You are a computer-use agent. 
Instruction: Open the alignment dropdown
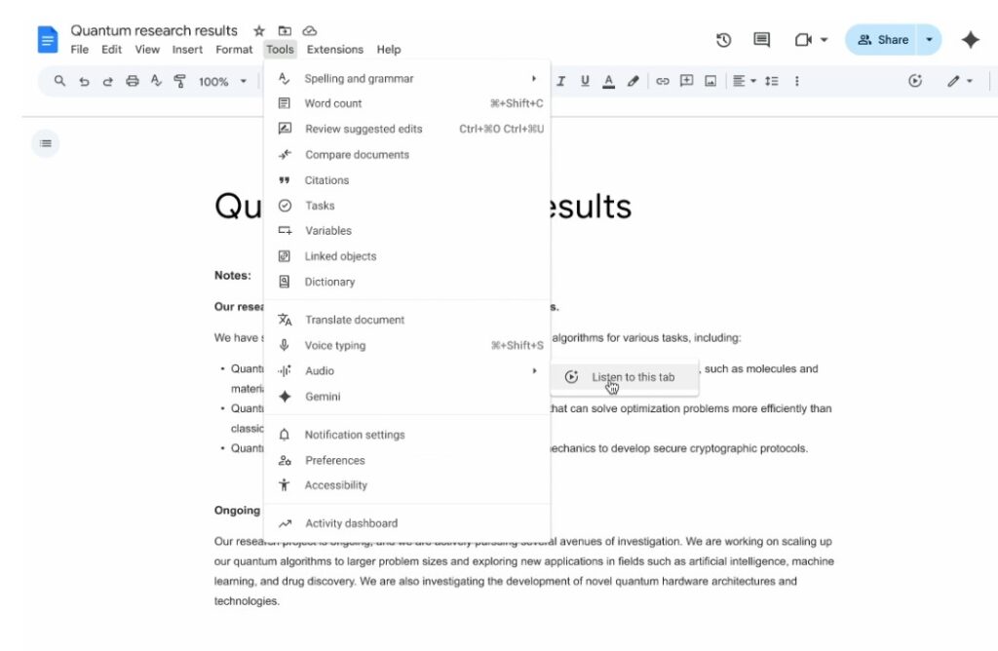pyautogui.click(x=744, y=81)
